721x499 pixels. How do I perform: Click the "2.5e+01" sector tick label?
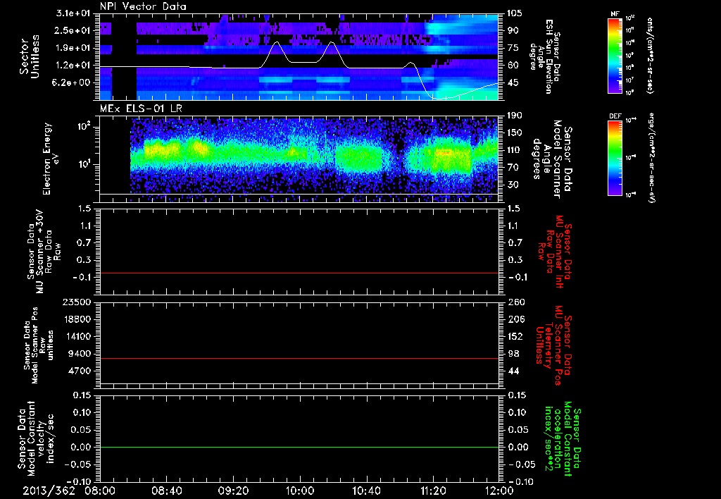73,30
